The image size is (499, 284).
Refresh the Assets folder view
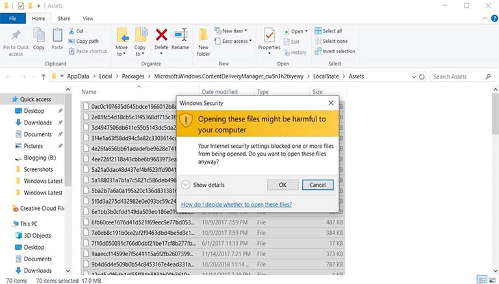422,77
